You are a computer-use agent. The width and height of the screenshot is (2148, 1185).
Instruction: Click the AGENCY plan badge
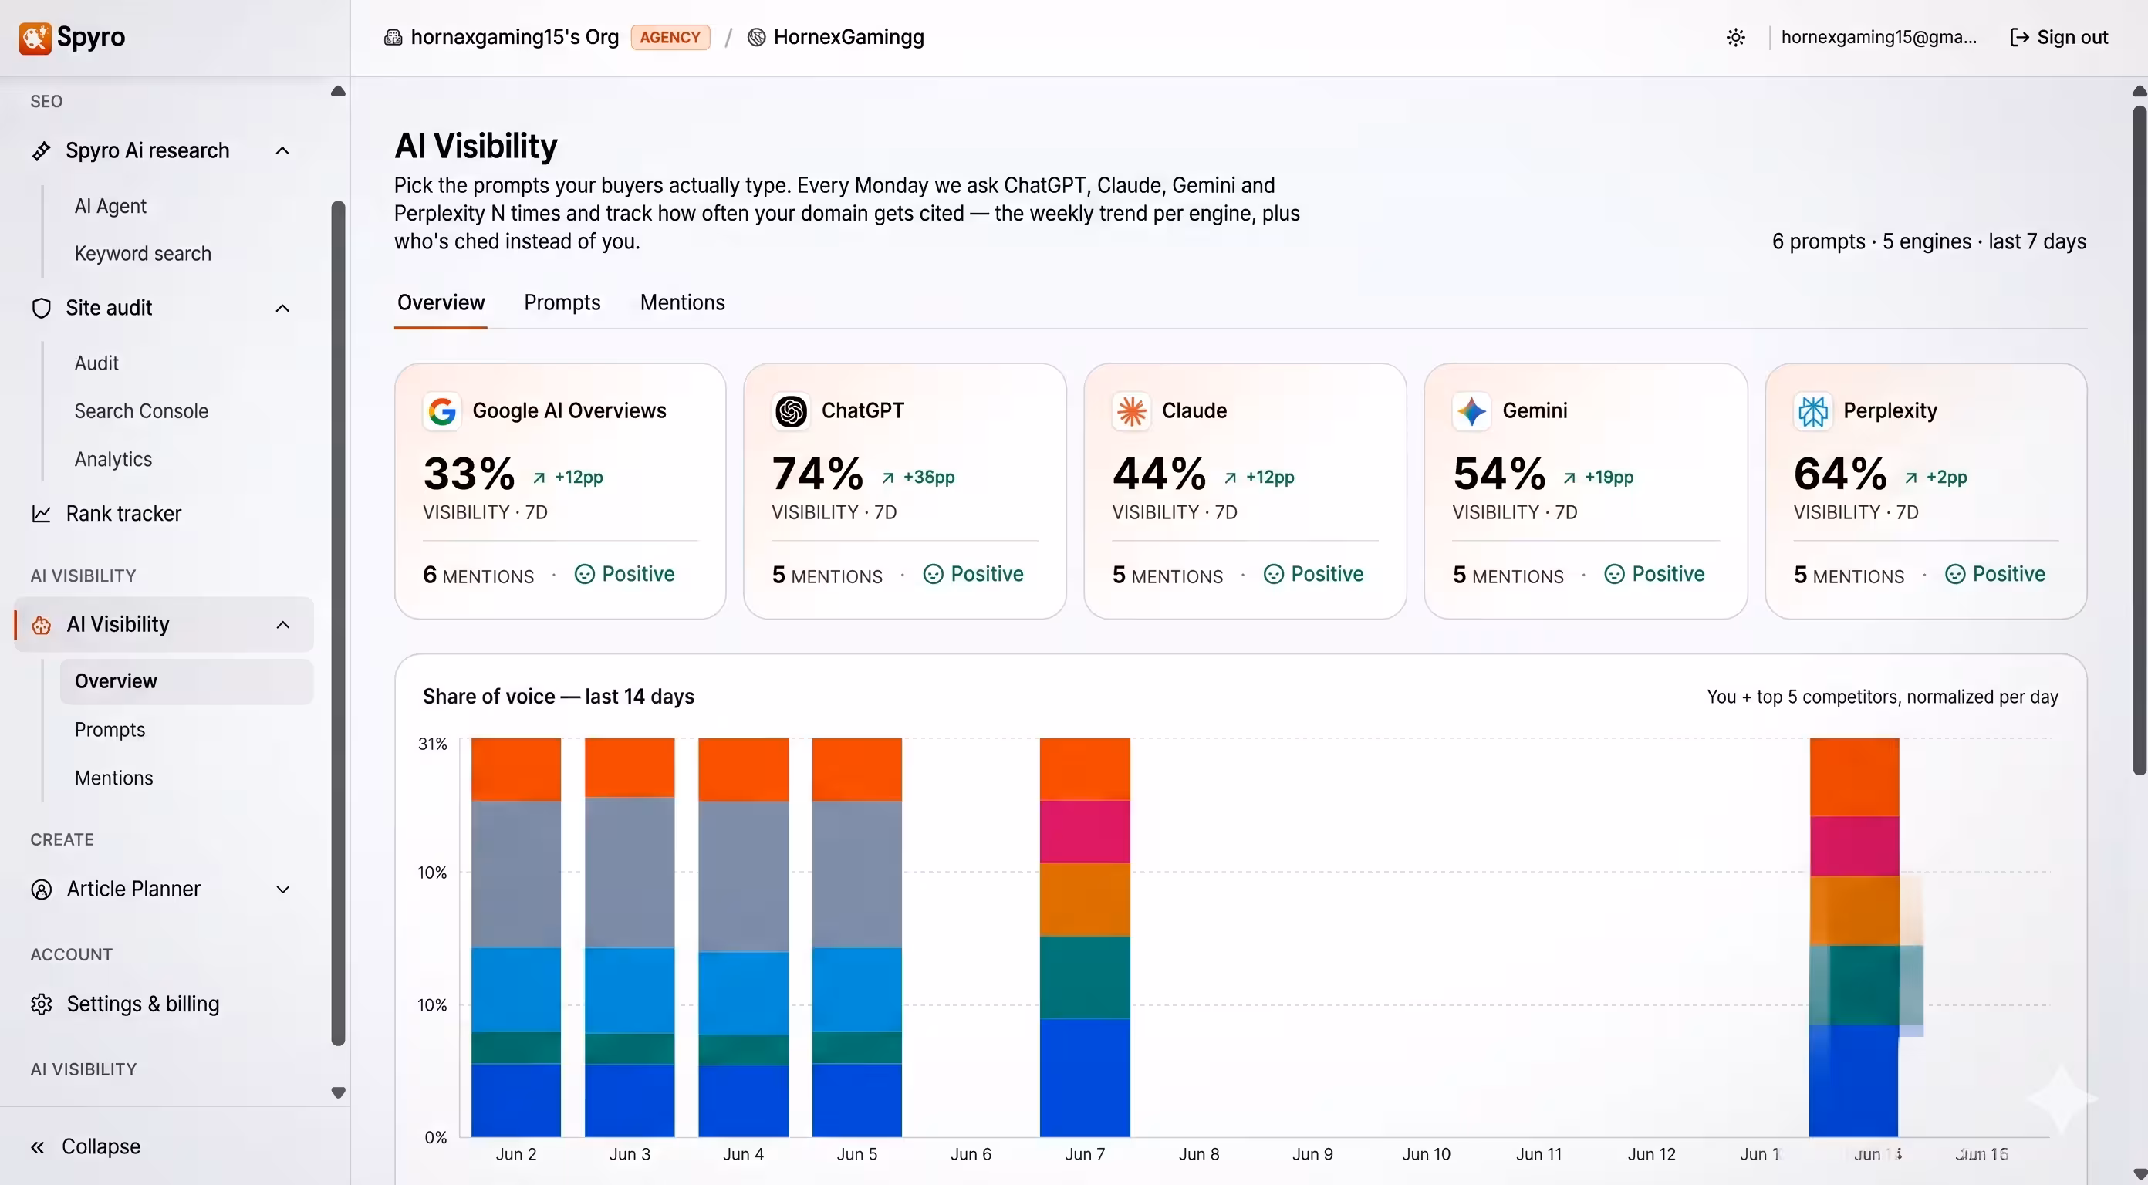tap(670, 38)
